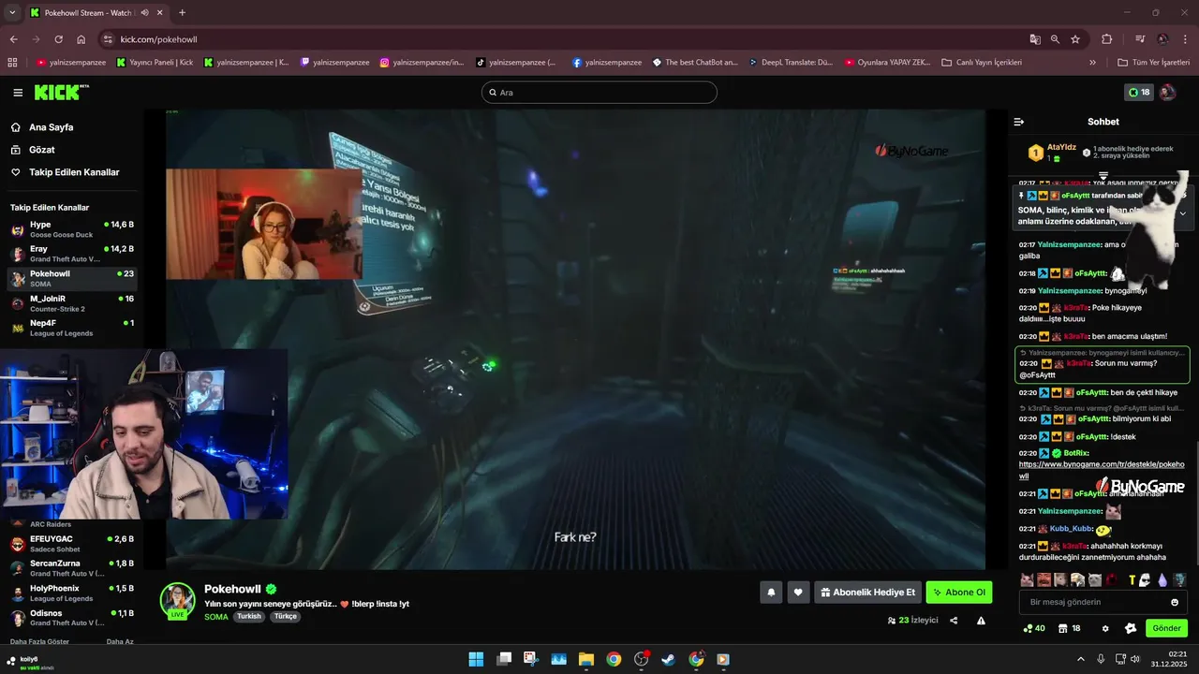The image size is (1199, 674).
Task: Mute the Pokehowll Stream tab audio
Action: [x=144, y=13]
